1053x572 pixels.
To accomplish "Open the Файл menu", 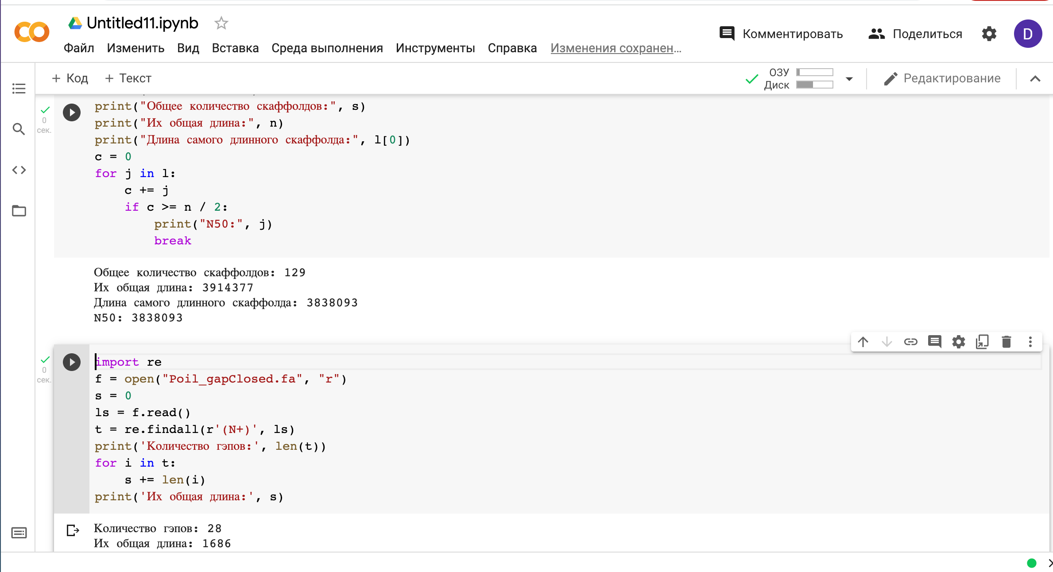I will [x=79, y=48].
